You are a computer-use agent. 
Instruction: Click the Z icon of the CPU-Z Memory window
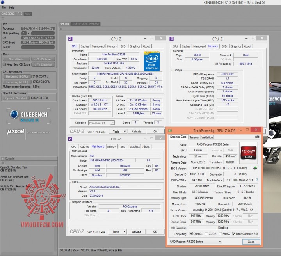tap(171, 39)
